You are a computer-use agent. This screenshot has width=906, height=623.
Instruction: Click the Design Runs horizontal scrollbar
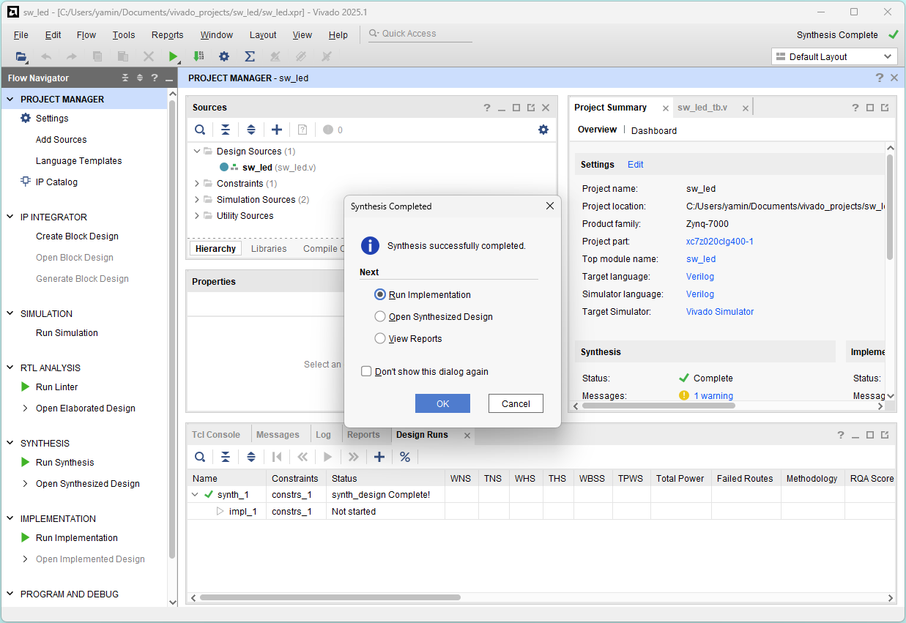pos(330,597)
